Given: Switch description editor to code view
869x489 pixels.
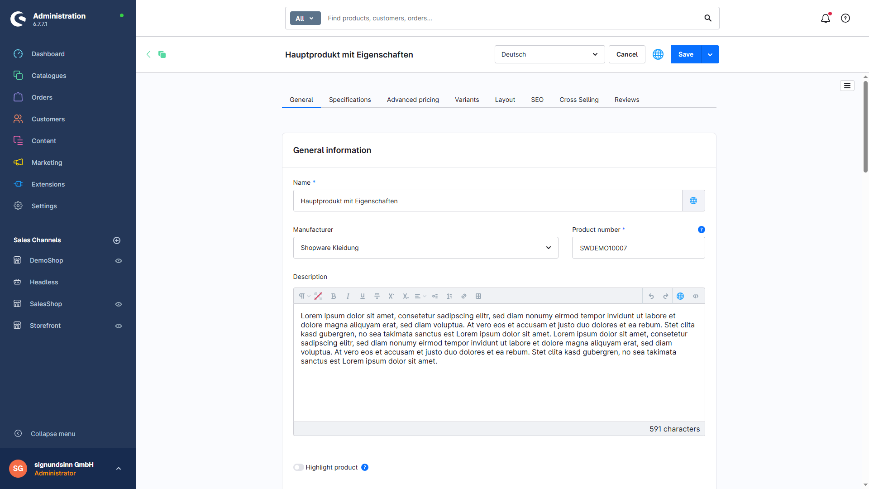Looking at the screenshot, I should (696, 296).
